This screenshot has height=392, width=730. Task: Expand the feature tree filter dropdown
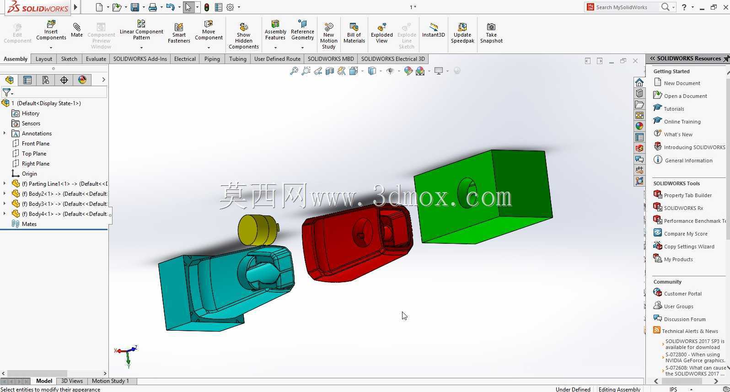click(x=12, y=94)
